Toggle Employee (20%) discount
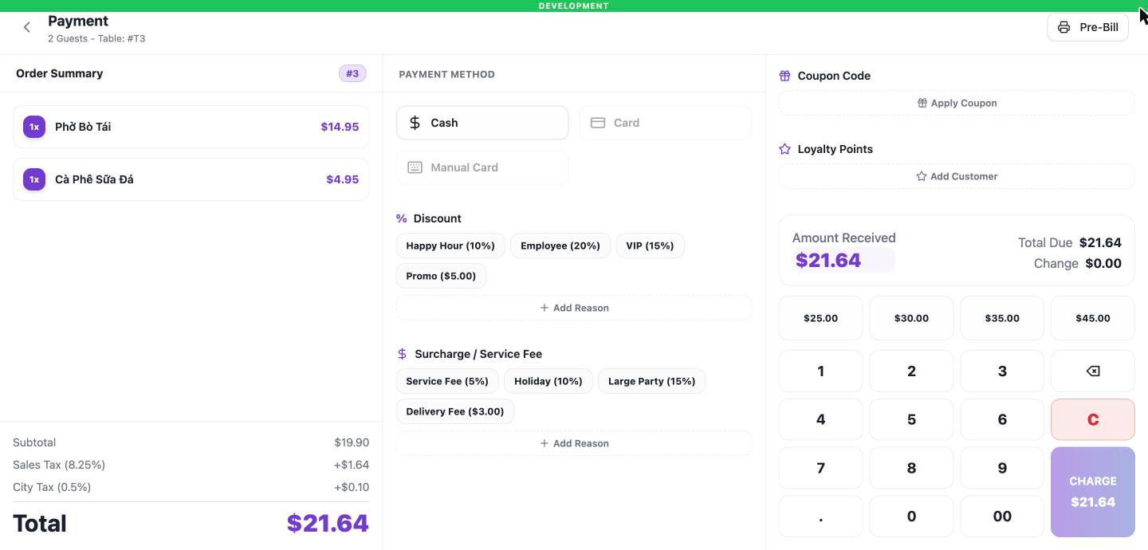This screenshot has height=550, width=1148. click(560, 246)
